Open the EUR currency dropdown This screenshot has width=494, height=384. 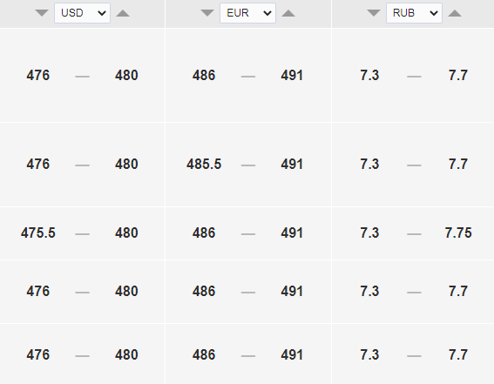(247, 13)
